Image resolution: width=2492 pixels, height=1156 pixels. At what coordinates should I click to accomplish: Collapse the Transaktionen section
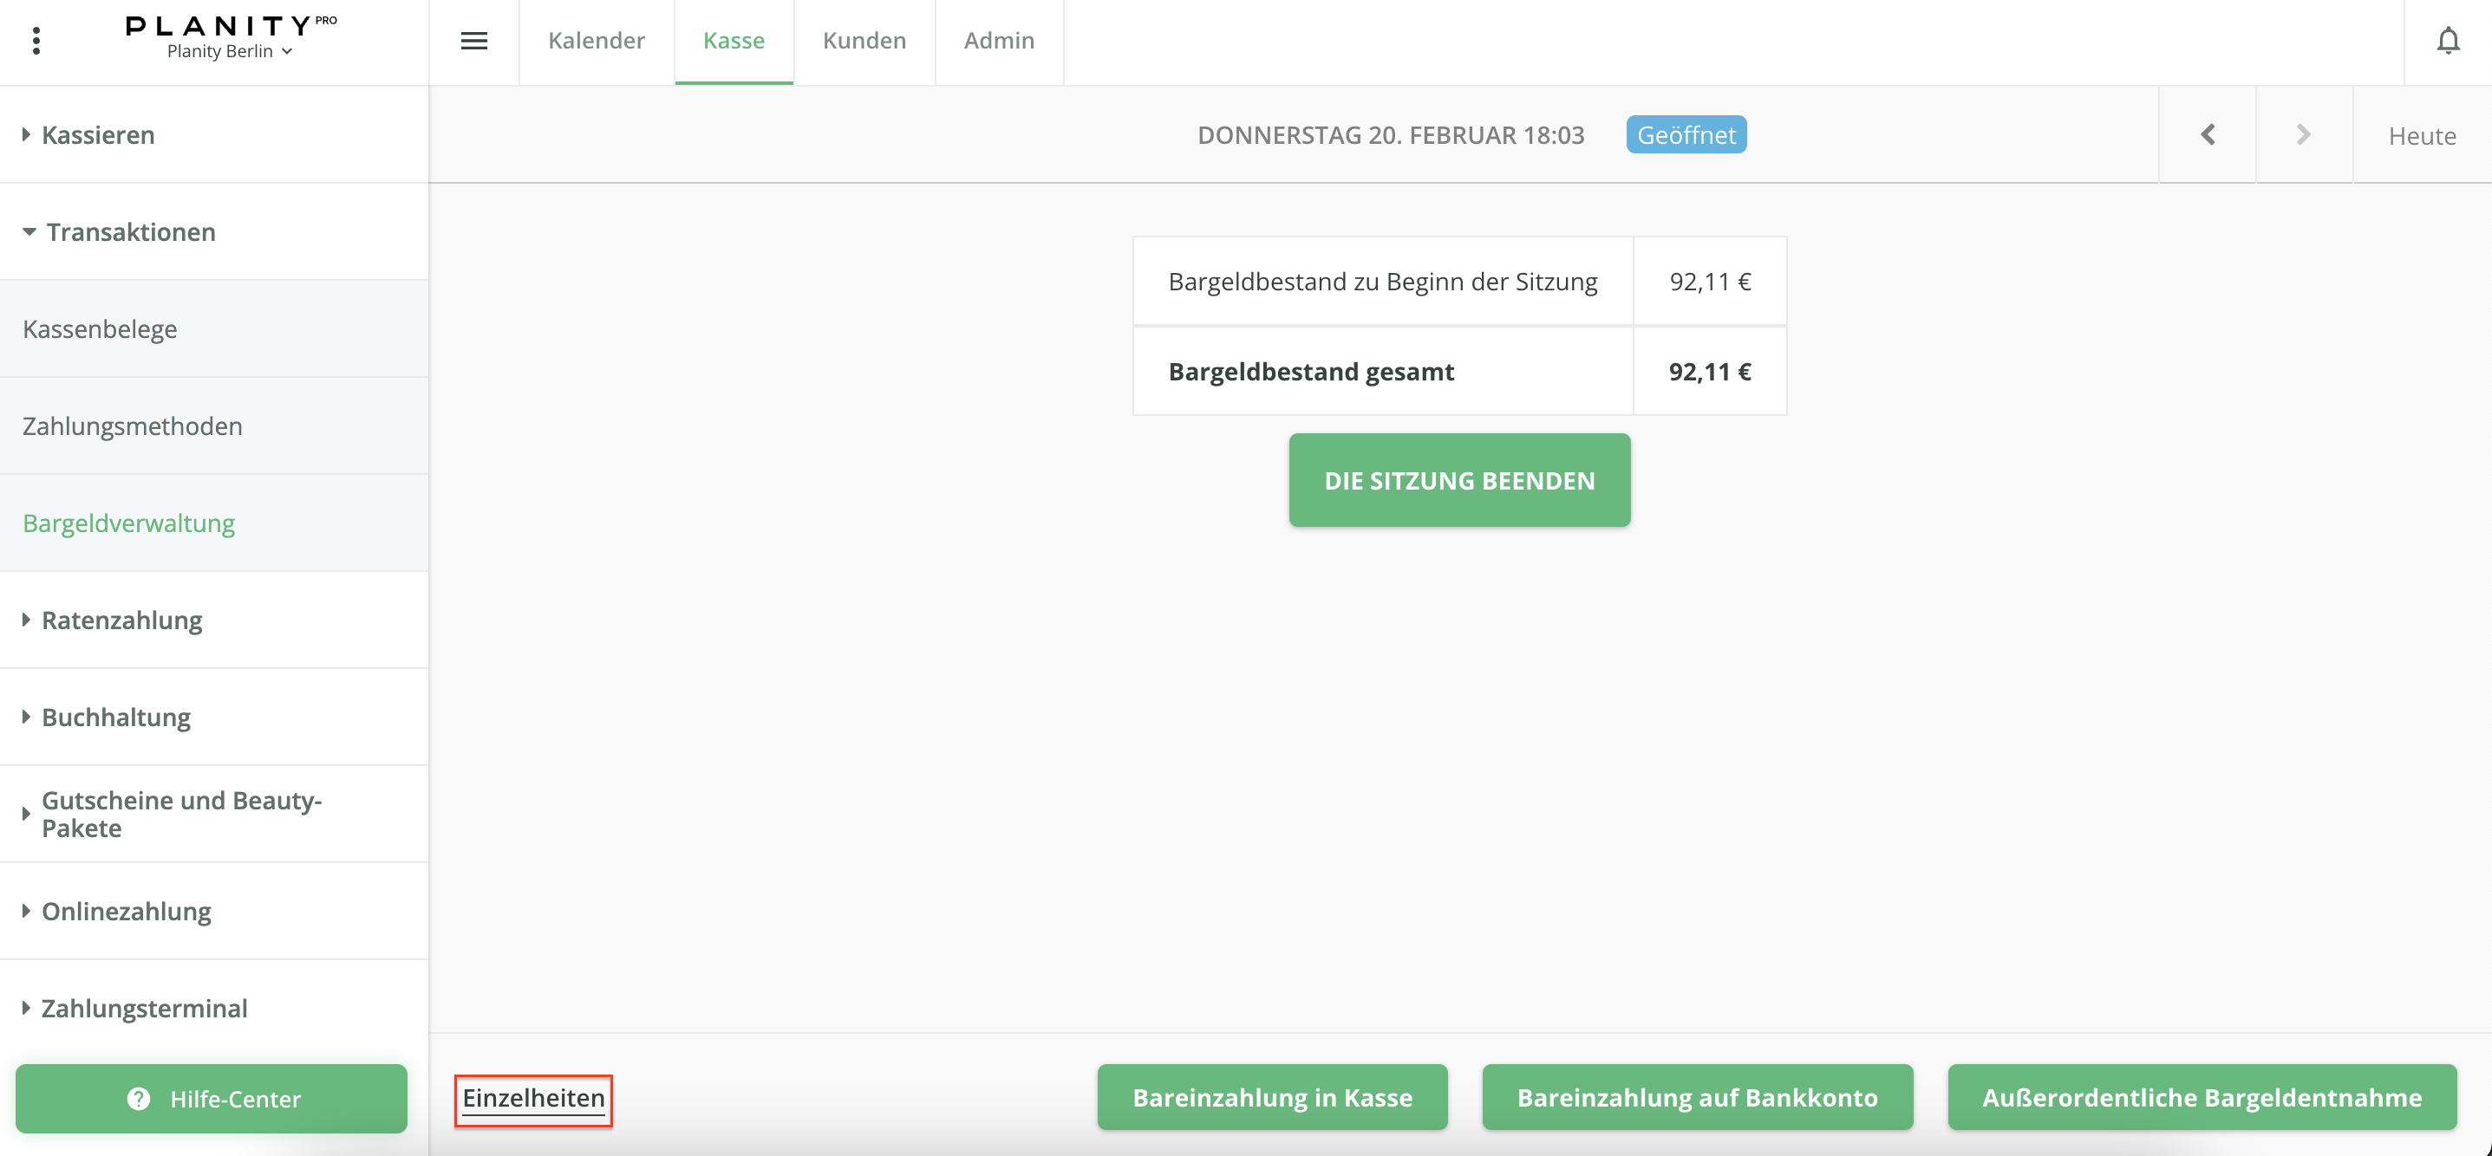tap(131, 232)
